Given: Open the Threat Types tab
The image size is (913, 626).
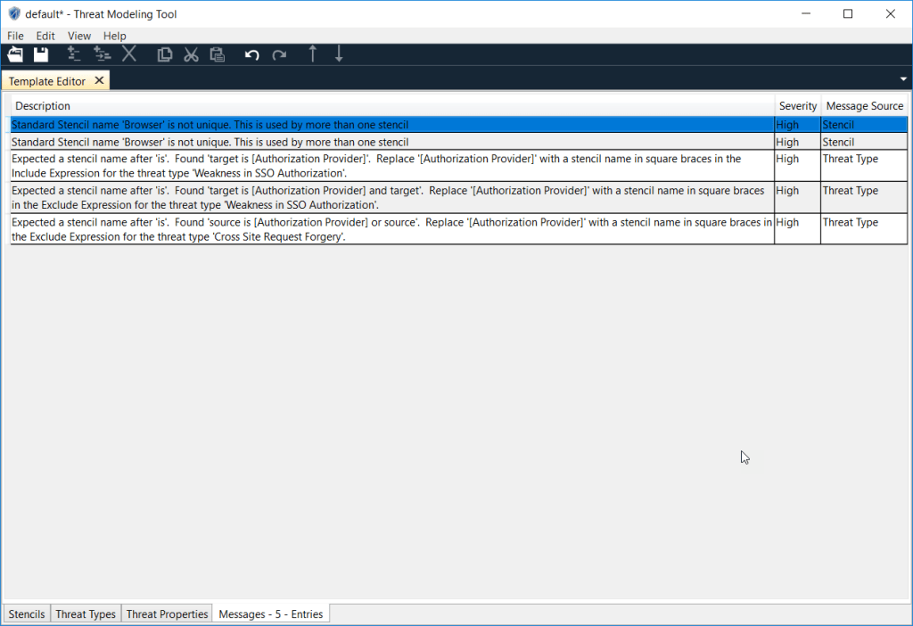Looking at the screenshot, I should [85, 614].
